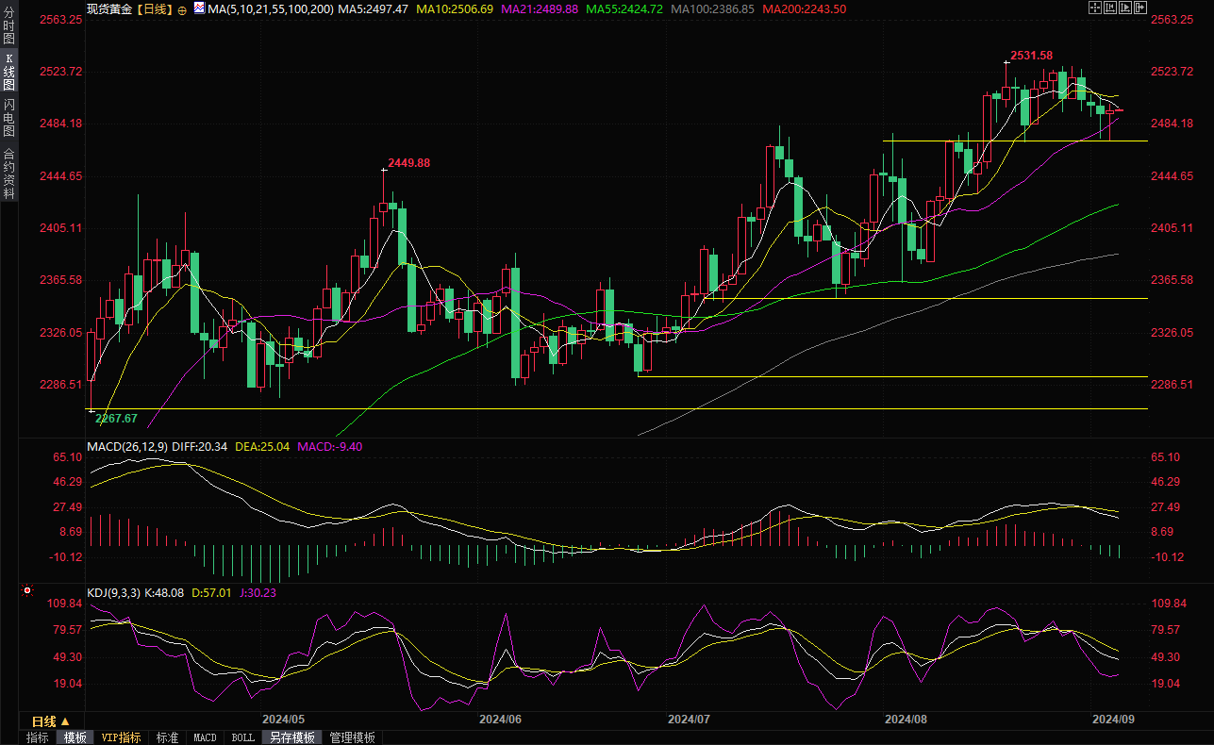Select the 指标 tab at bottom
This screenshot has height=745, width=1214.
[38, 737]
